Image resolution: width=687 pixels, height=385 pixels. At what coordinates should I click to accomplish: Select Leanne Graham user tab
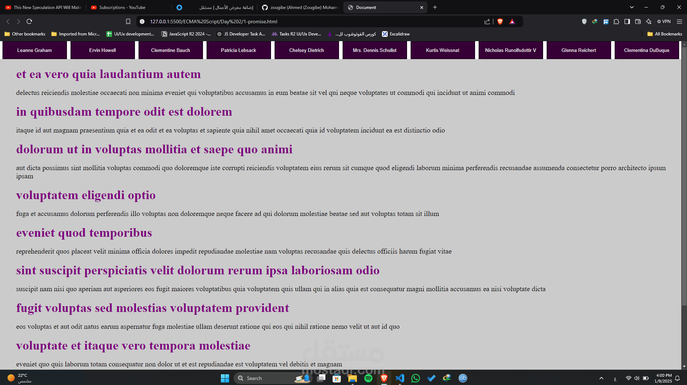(x=34, y=50)
